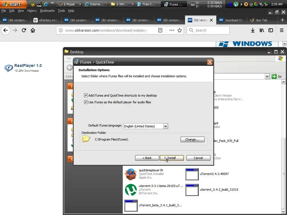Click the browser back arrow
The image size is (287, 215).
tap(6, 30)
